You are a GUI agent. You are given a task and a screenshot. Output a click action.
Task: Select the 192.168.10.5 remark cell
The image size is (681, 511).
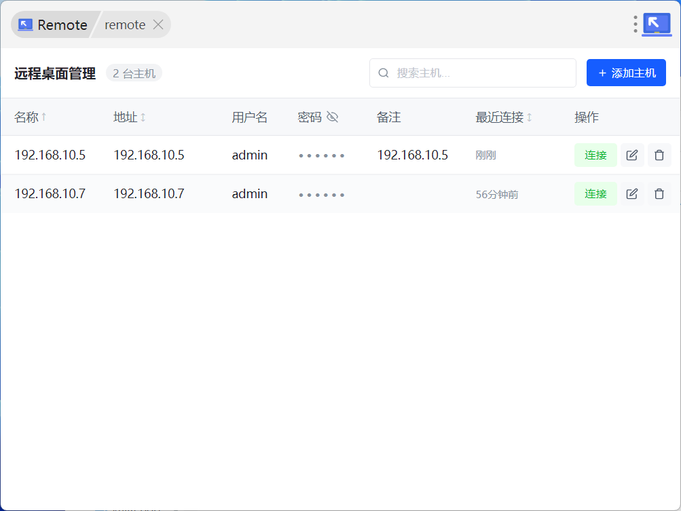tap(412, 155)
